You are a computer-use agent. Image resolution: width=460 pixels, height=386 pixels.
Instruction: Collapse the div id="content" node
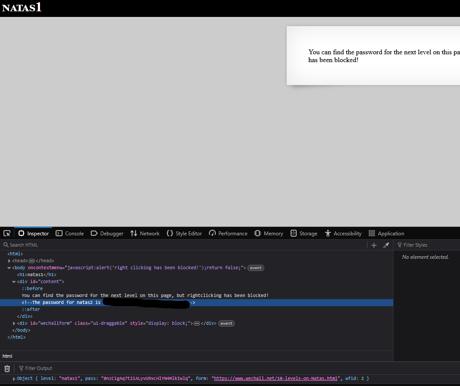(x=14, y=282)
